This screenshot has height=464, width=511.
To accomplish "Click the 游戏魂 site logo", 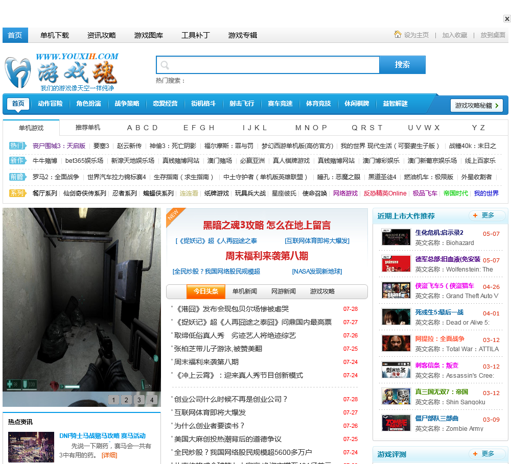I will coord(62,72).
